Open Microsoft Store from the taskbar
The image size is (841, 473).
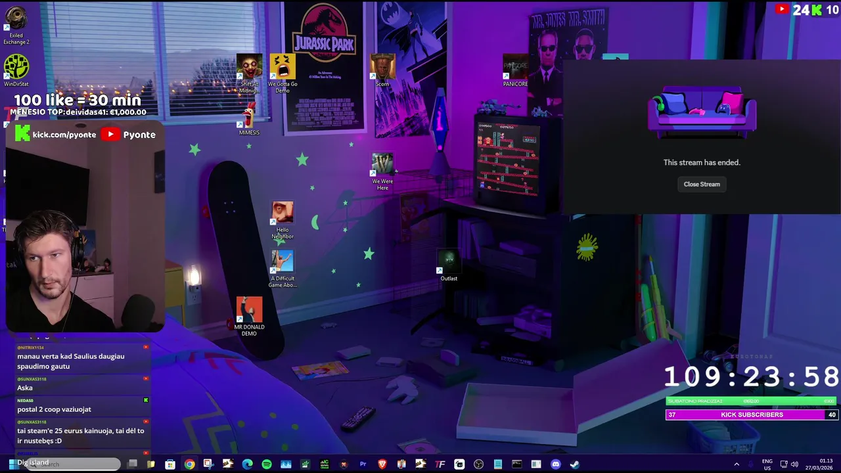point(170,464)
